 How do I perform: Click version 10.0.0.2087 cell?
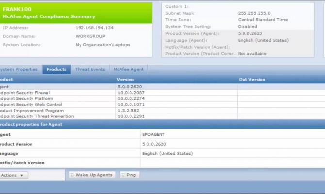(131, 93)
